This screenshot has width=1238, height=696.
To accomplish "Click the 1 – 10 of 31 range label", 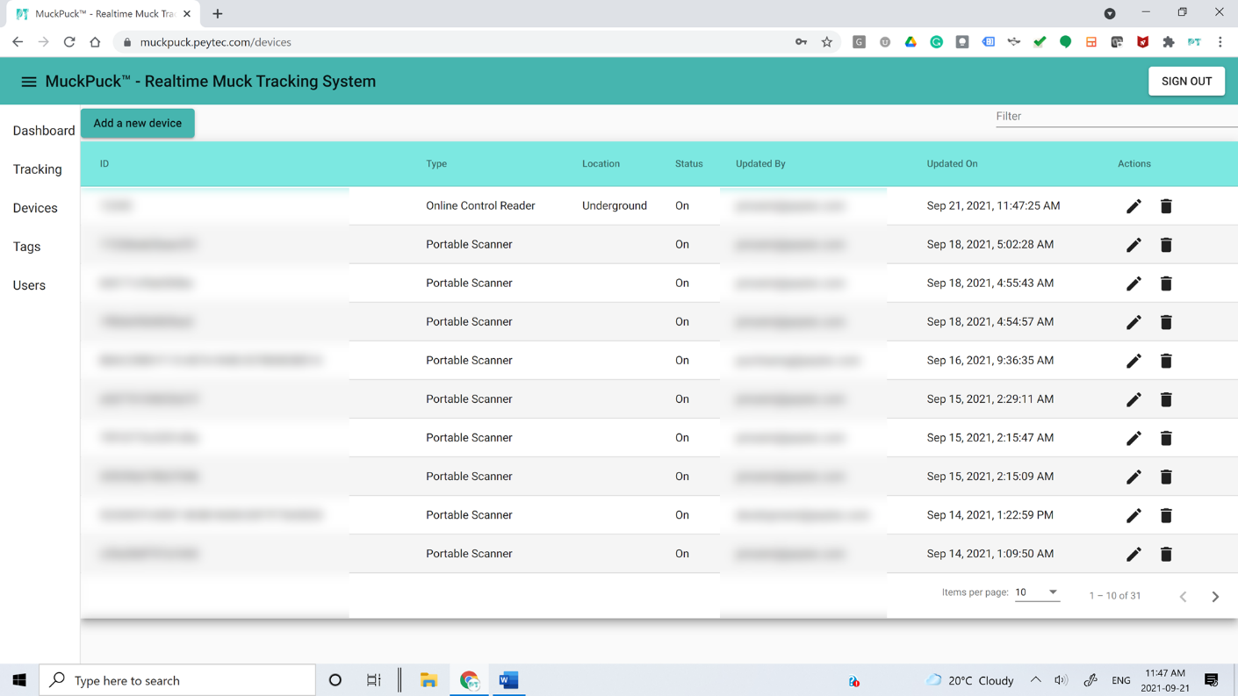I will [x=1115, y=596].
